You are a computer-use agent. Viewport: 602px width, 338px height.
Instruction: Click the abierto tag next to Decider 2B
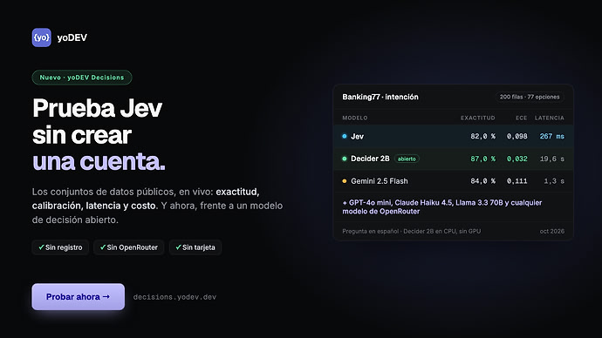[x=407, y=159]
